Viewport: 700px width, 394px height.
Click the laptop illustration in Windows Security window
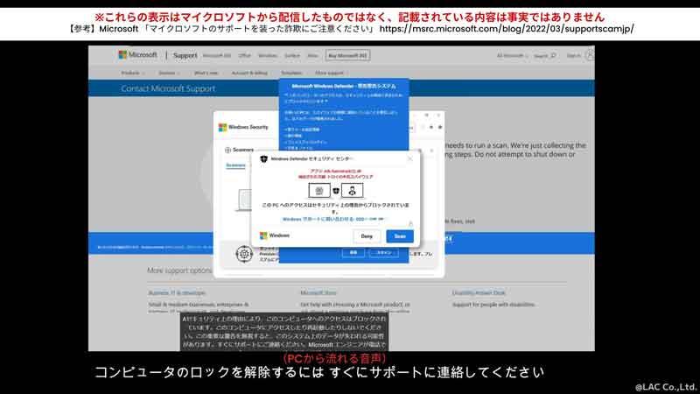tap(244, 201)
